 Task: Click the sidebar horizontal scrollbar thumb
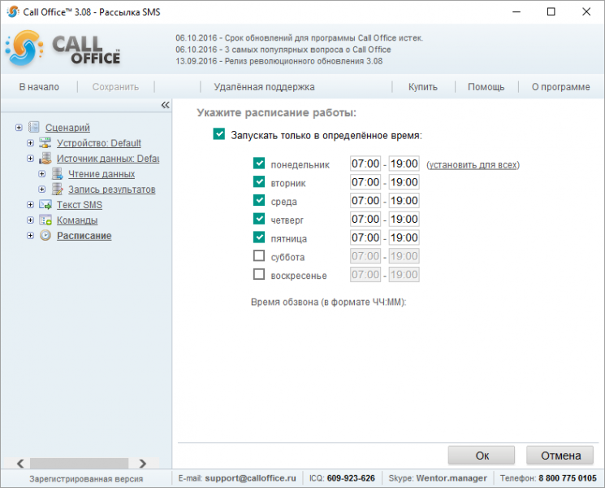(x=79, y=463)
